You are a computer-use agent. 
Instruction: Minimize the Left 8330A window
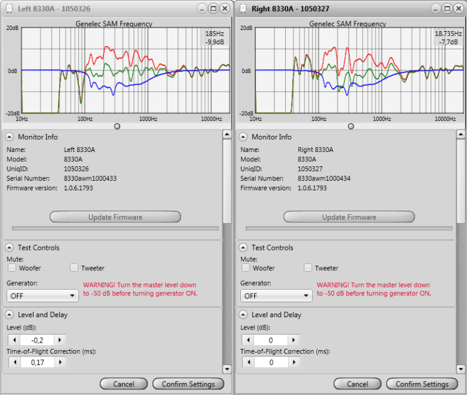tap(202, 8)
